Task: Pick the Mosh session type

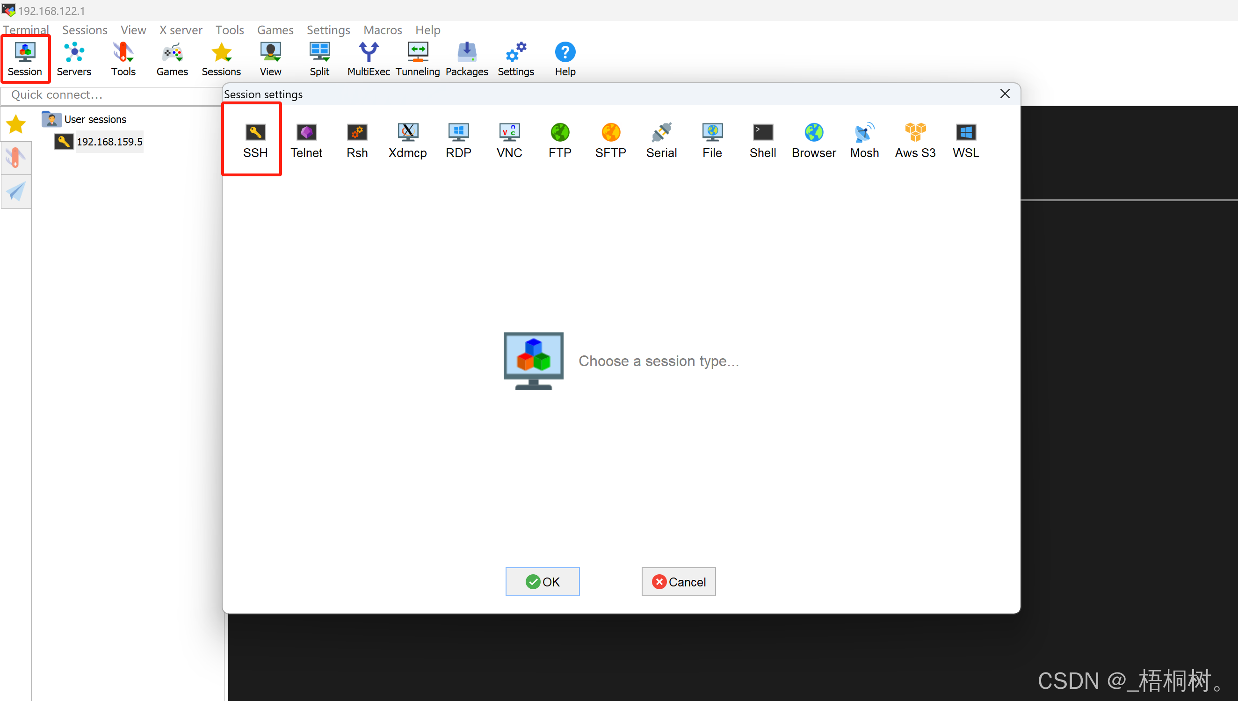Action: pos(864,140)
